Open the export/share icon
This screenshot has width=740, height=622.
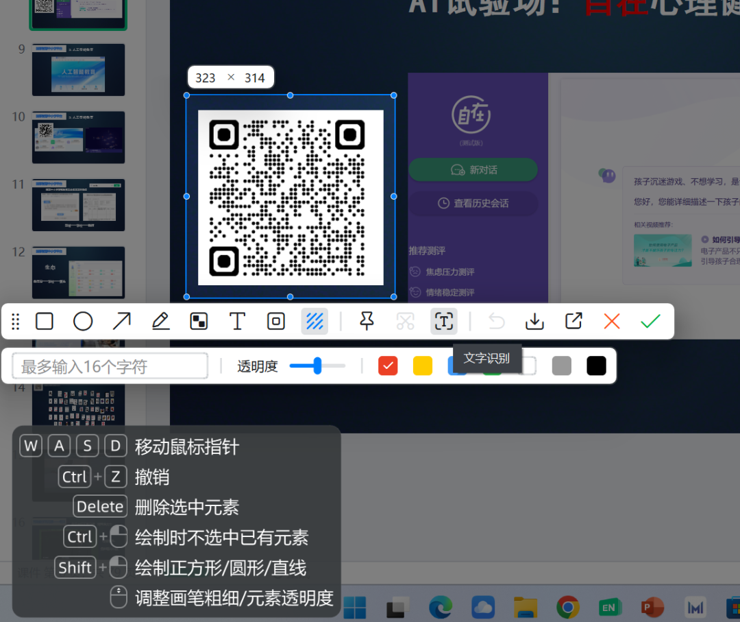[x=572, y=321]
